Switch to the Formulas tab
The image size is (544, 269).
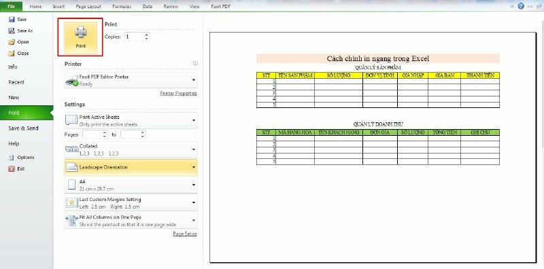click(122, 6)
